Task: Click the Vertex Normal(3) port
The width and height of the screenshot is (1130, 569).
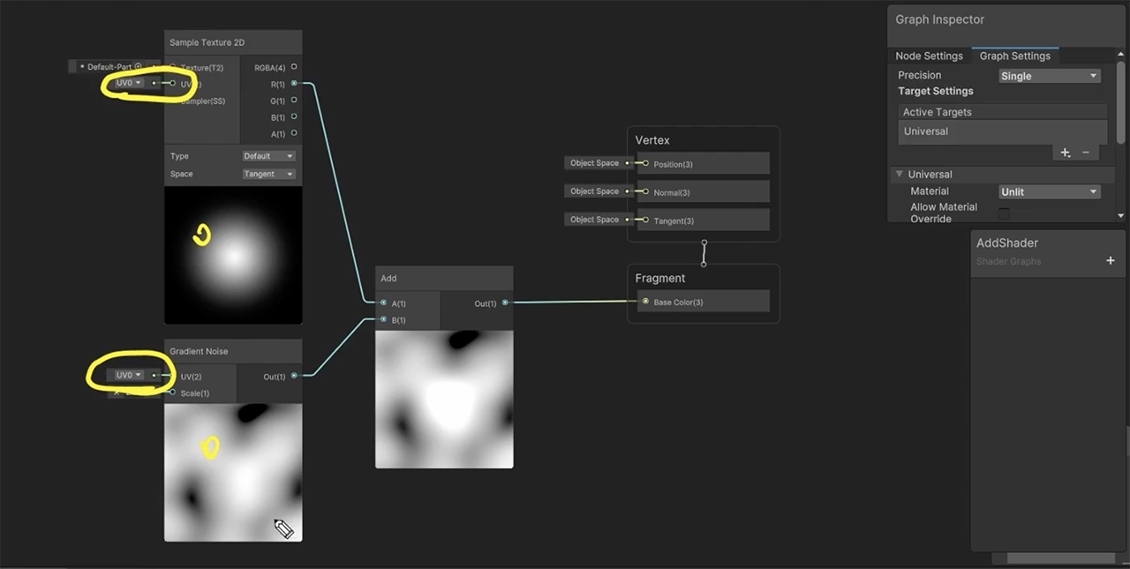Action: point(645,191)
